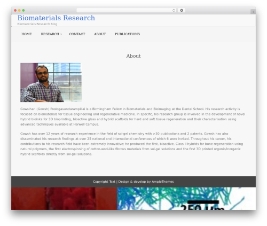Click the paragraph starting 'Gowsh has over 12 years'
Viewport: 267px width, 226px height.
pos(131,144)
